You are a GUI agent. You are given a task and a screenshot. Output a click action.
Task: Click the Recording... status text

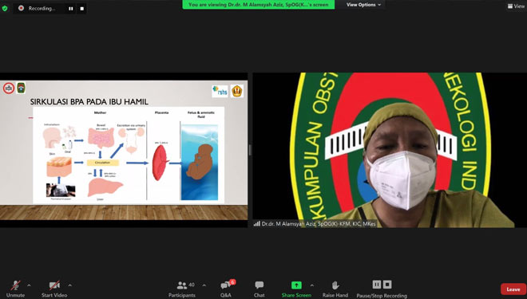[x=42, y=9]
